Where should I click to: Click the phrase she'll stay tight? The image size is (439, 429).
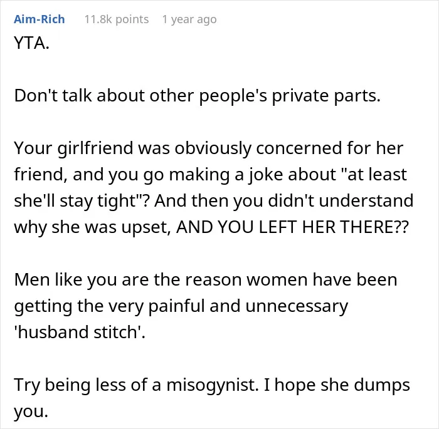point(75,201)
